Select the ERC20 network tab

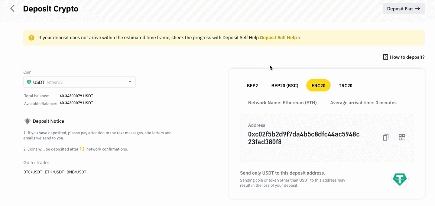tap(318, 85)
